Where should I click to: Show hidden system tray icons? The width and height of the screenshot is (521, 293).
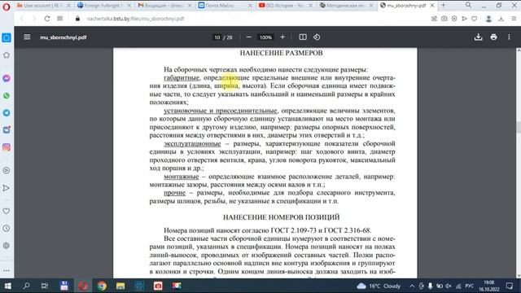click(x=412, y=286)
